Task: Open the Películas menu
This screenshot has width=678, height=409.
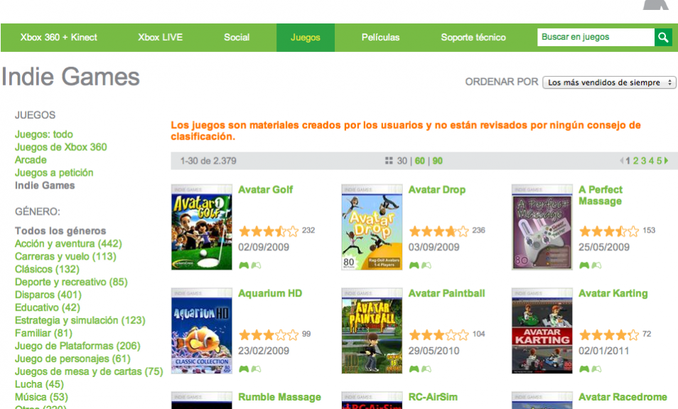Action: pos(380,37)
